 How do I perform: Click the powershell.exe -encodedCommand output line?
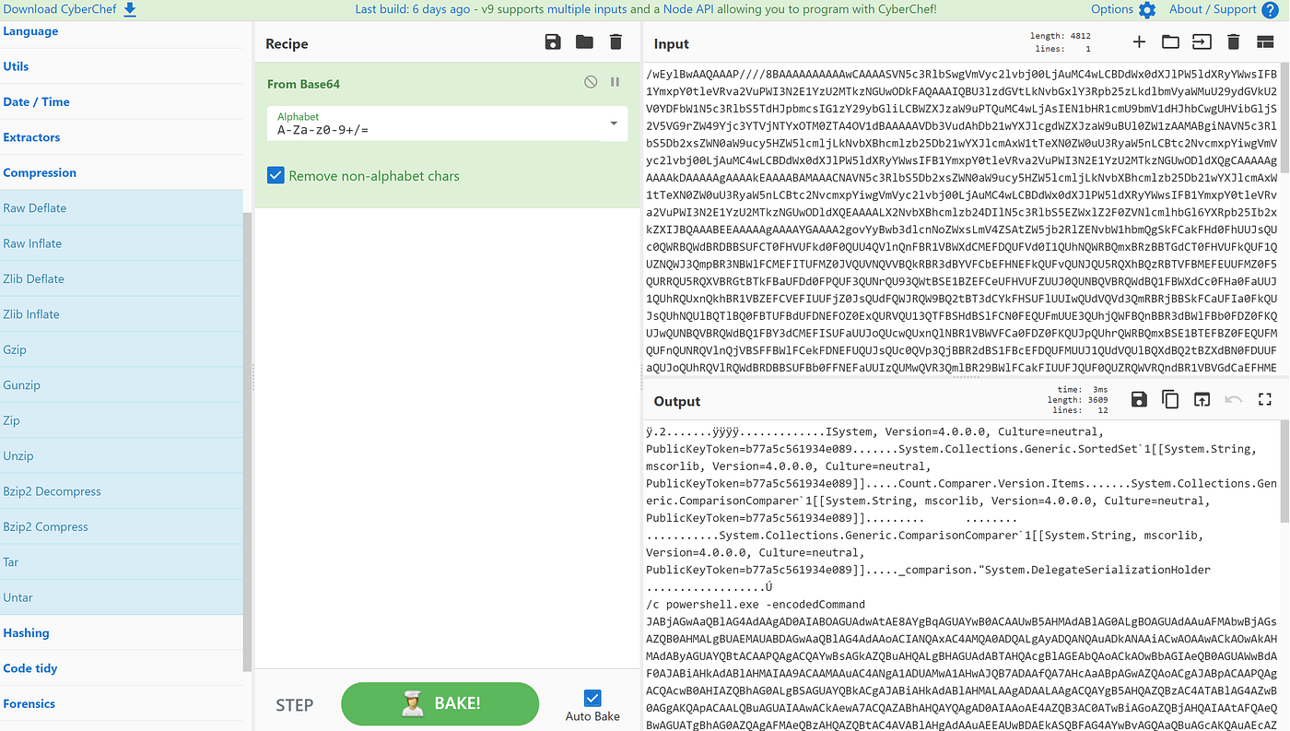[756, 605]
